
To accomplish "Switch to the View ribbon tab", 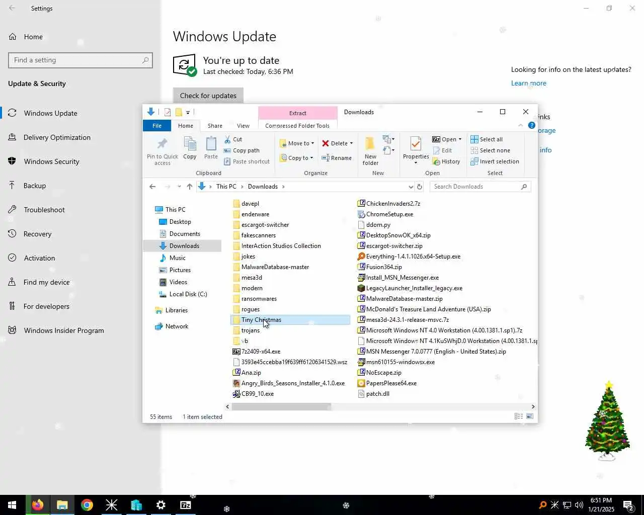I will pyautogui.click(x=243, y=126).
